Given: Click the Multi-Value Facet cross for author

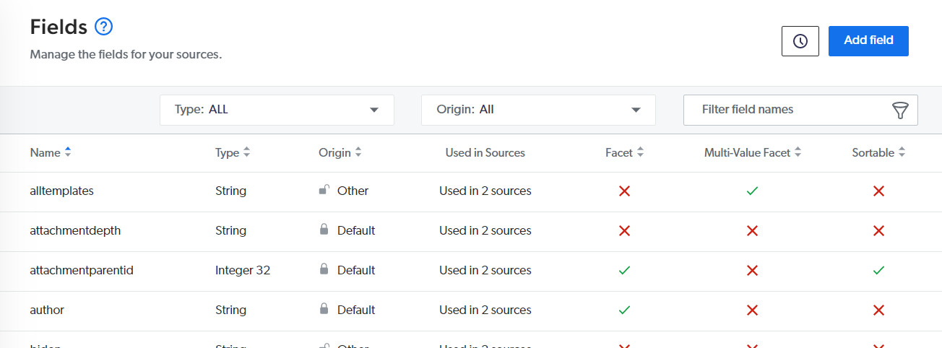Looking at the screenshot, I should tap(752, 310).
